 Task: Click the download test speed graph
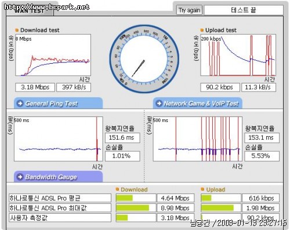53,55
